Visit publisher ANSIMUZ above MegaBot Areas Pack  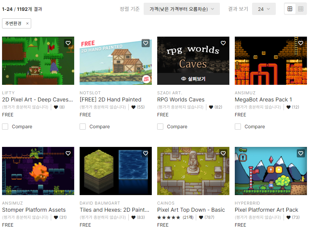tap(245, 93)
